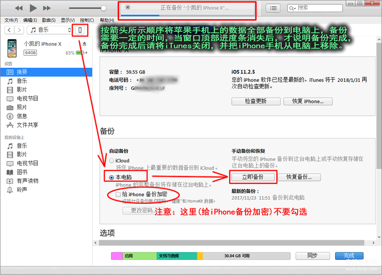Image resolution: width=382 pixels, height=275 pixels.
Task: Go forward with the right chevron button
Action: 19,30
